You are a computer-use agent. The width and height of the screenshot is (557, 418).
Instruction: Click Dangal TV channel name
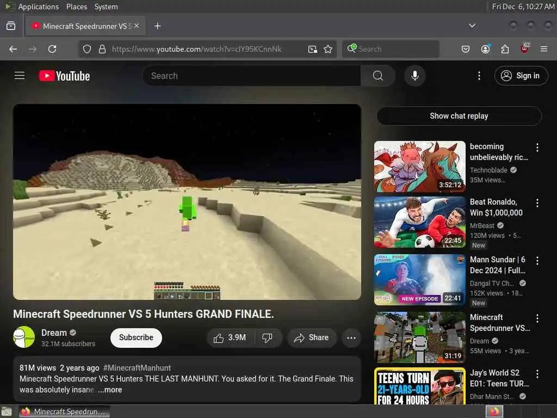coord(492,283)
